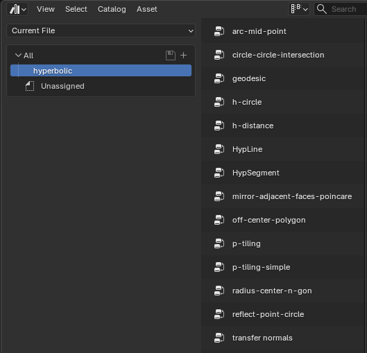Select the hyperbolic catalog
The height and width of the screenshot is (353, 367).
(x=101, y=71)
